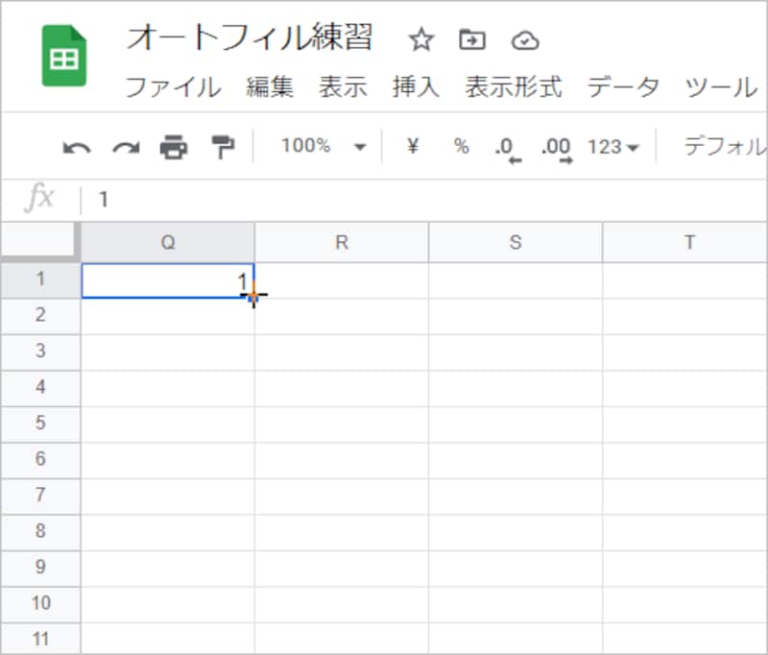Viewport: 768px width, 655px height.
Task: Increase decimal places with .00 icon
Action: [554, 144]
